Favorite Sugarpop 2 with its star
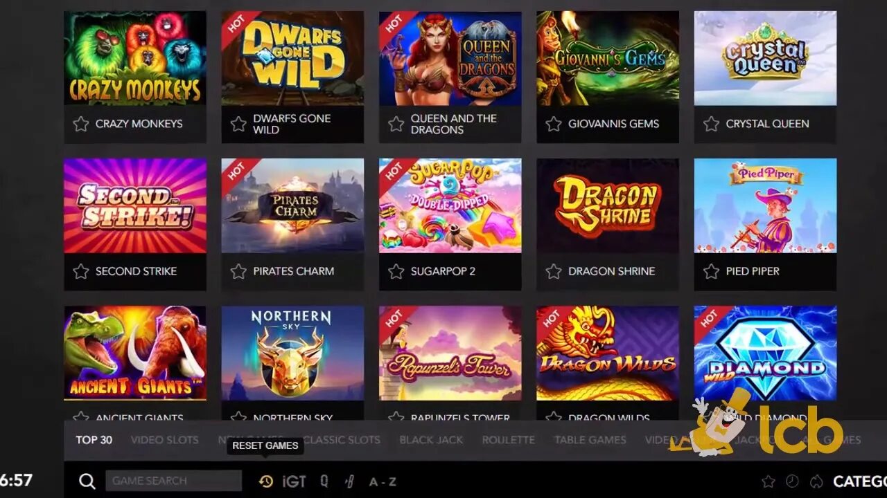This screenshot has width=887, height=498. point(396,271)
